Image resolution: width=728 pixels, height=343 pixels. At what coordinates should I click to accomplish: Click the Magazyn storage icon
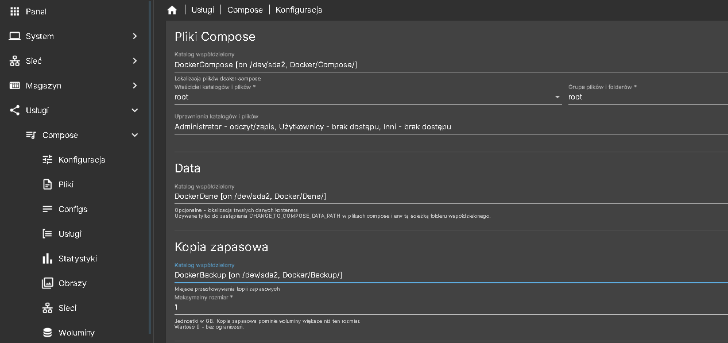click(x=15, y=86)
